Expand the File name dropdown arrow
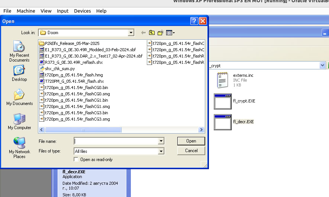 pyautogui.click(x=161, y=141)
